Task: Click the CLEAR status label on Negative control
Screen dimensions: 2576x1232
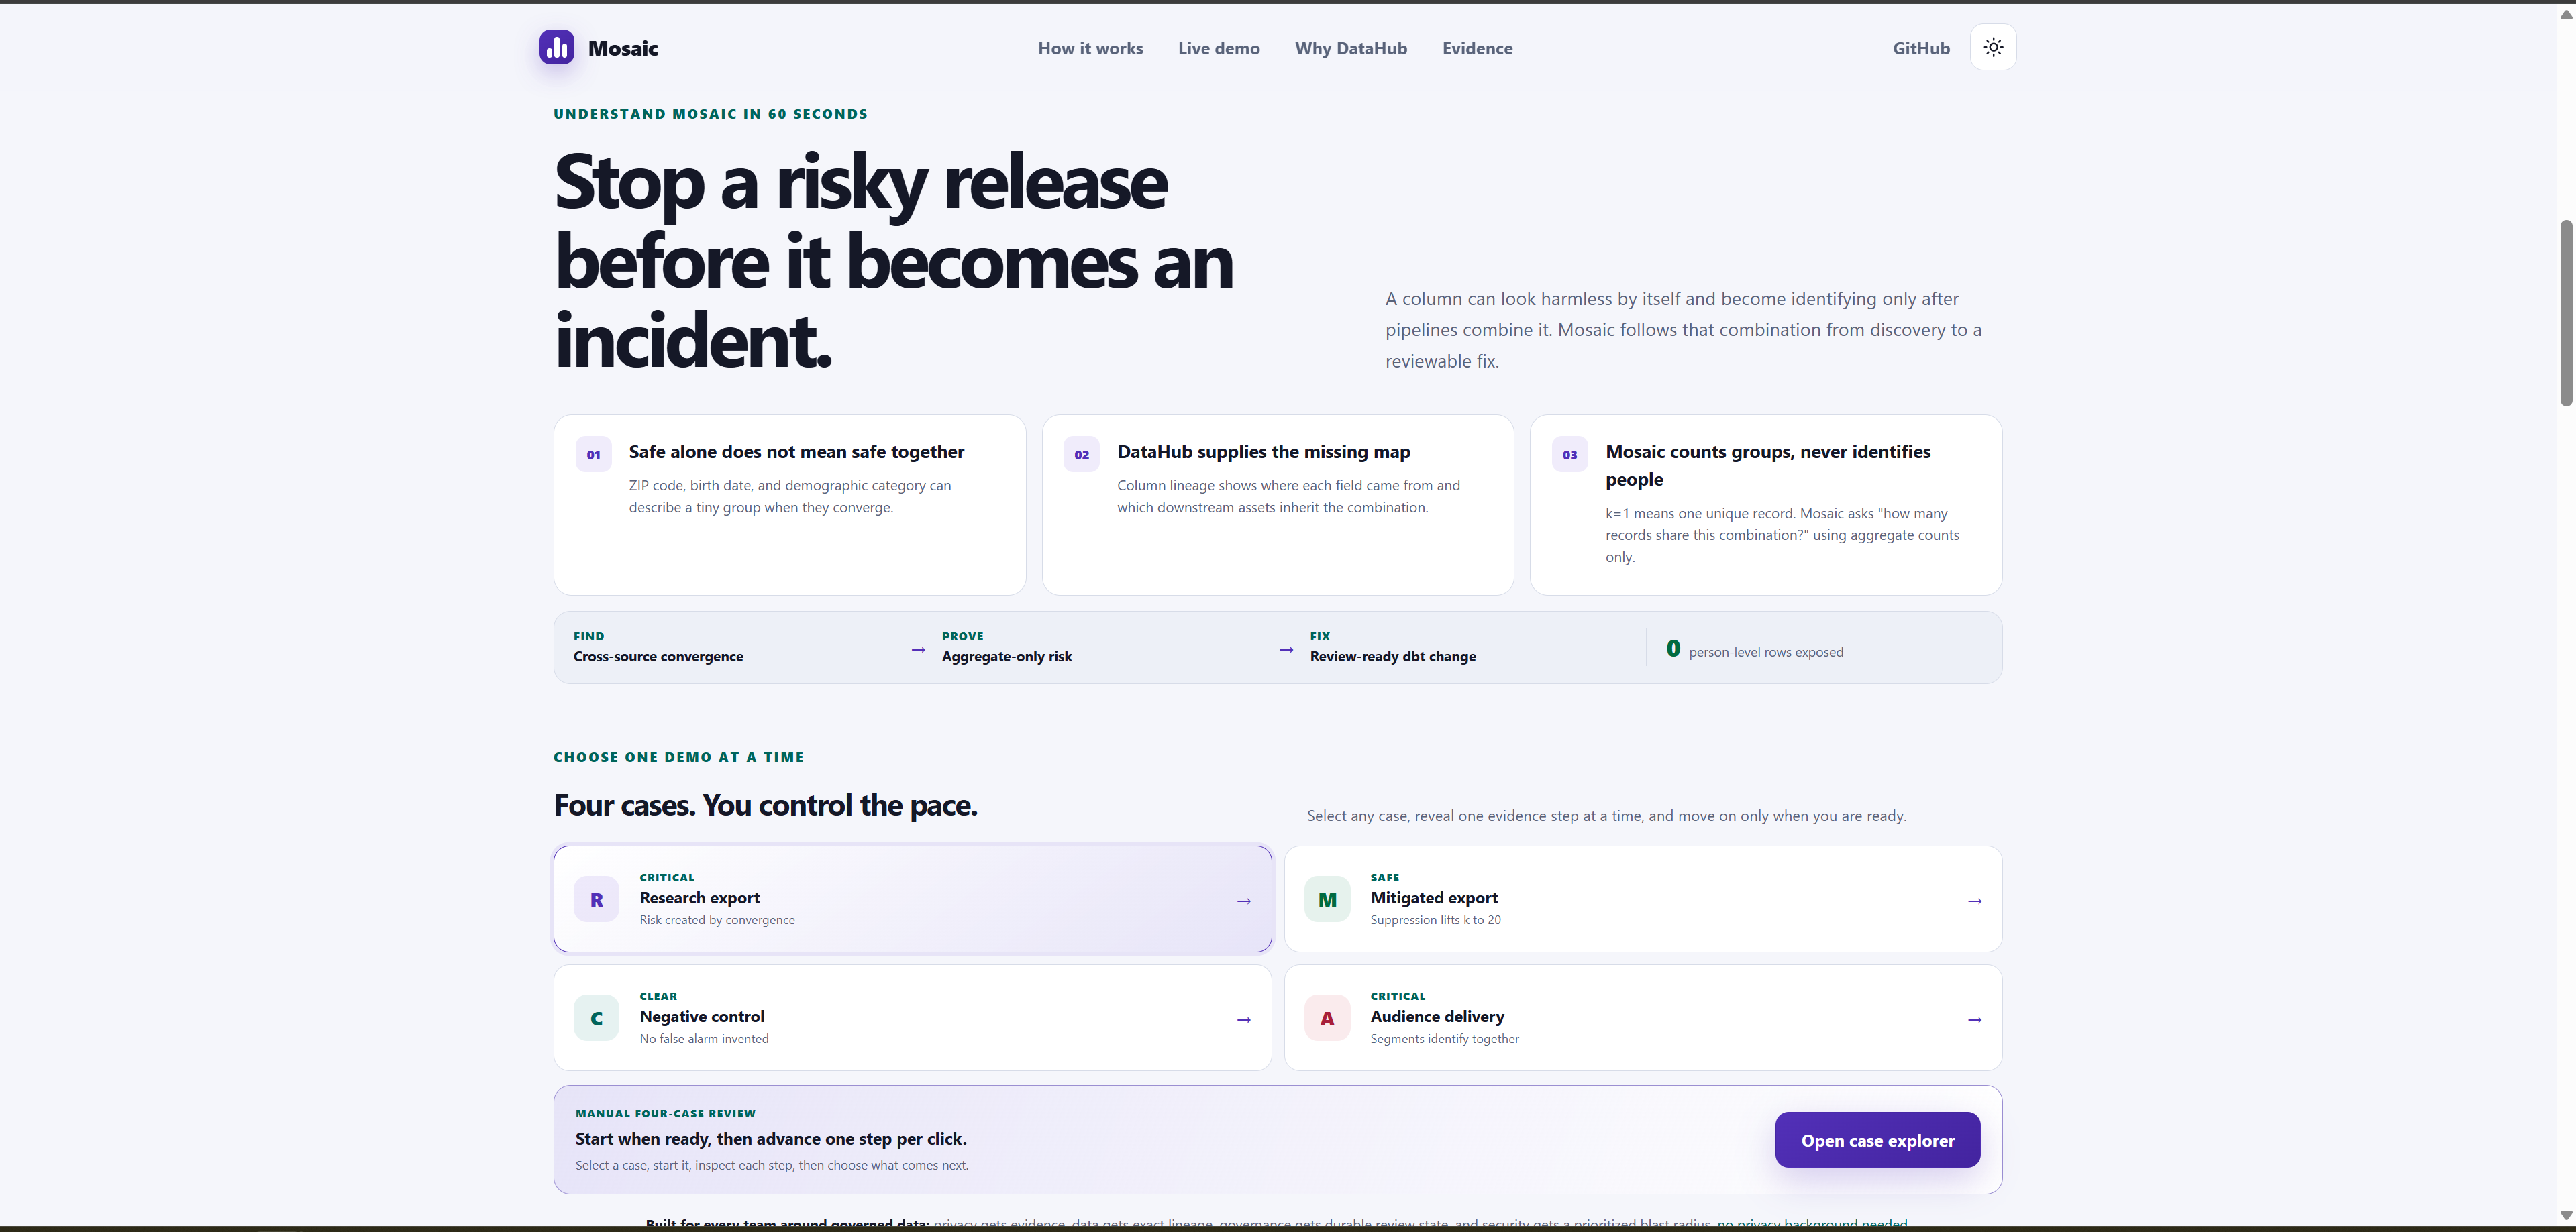Action: click(x=658, y=996)
